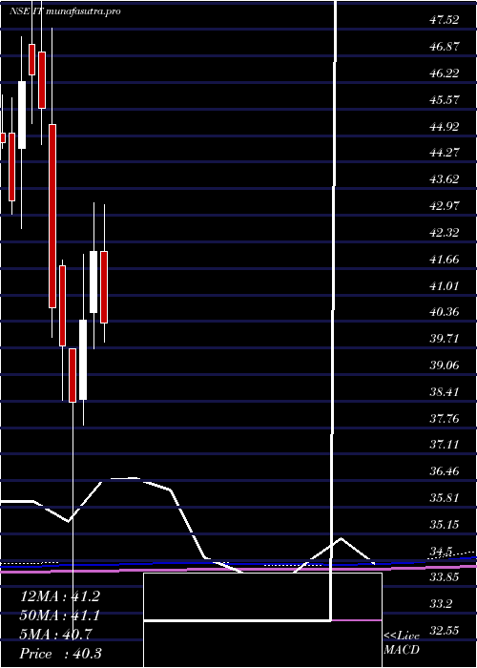Screen dimensions: 477x668
Task: Pick the 37.76 price level
Action: click(444, 418)
